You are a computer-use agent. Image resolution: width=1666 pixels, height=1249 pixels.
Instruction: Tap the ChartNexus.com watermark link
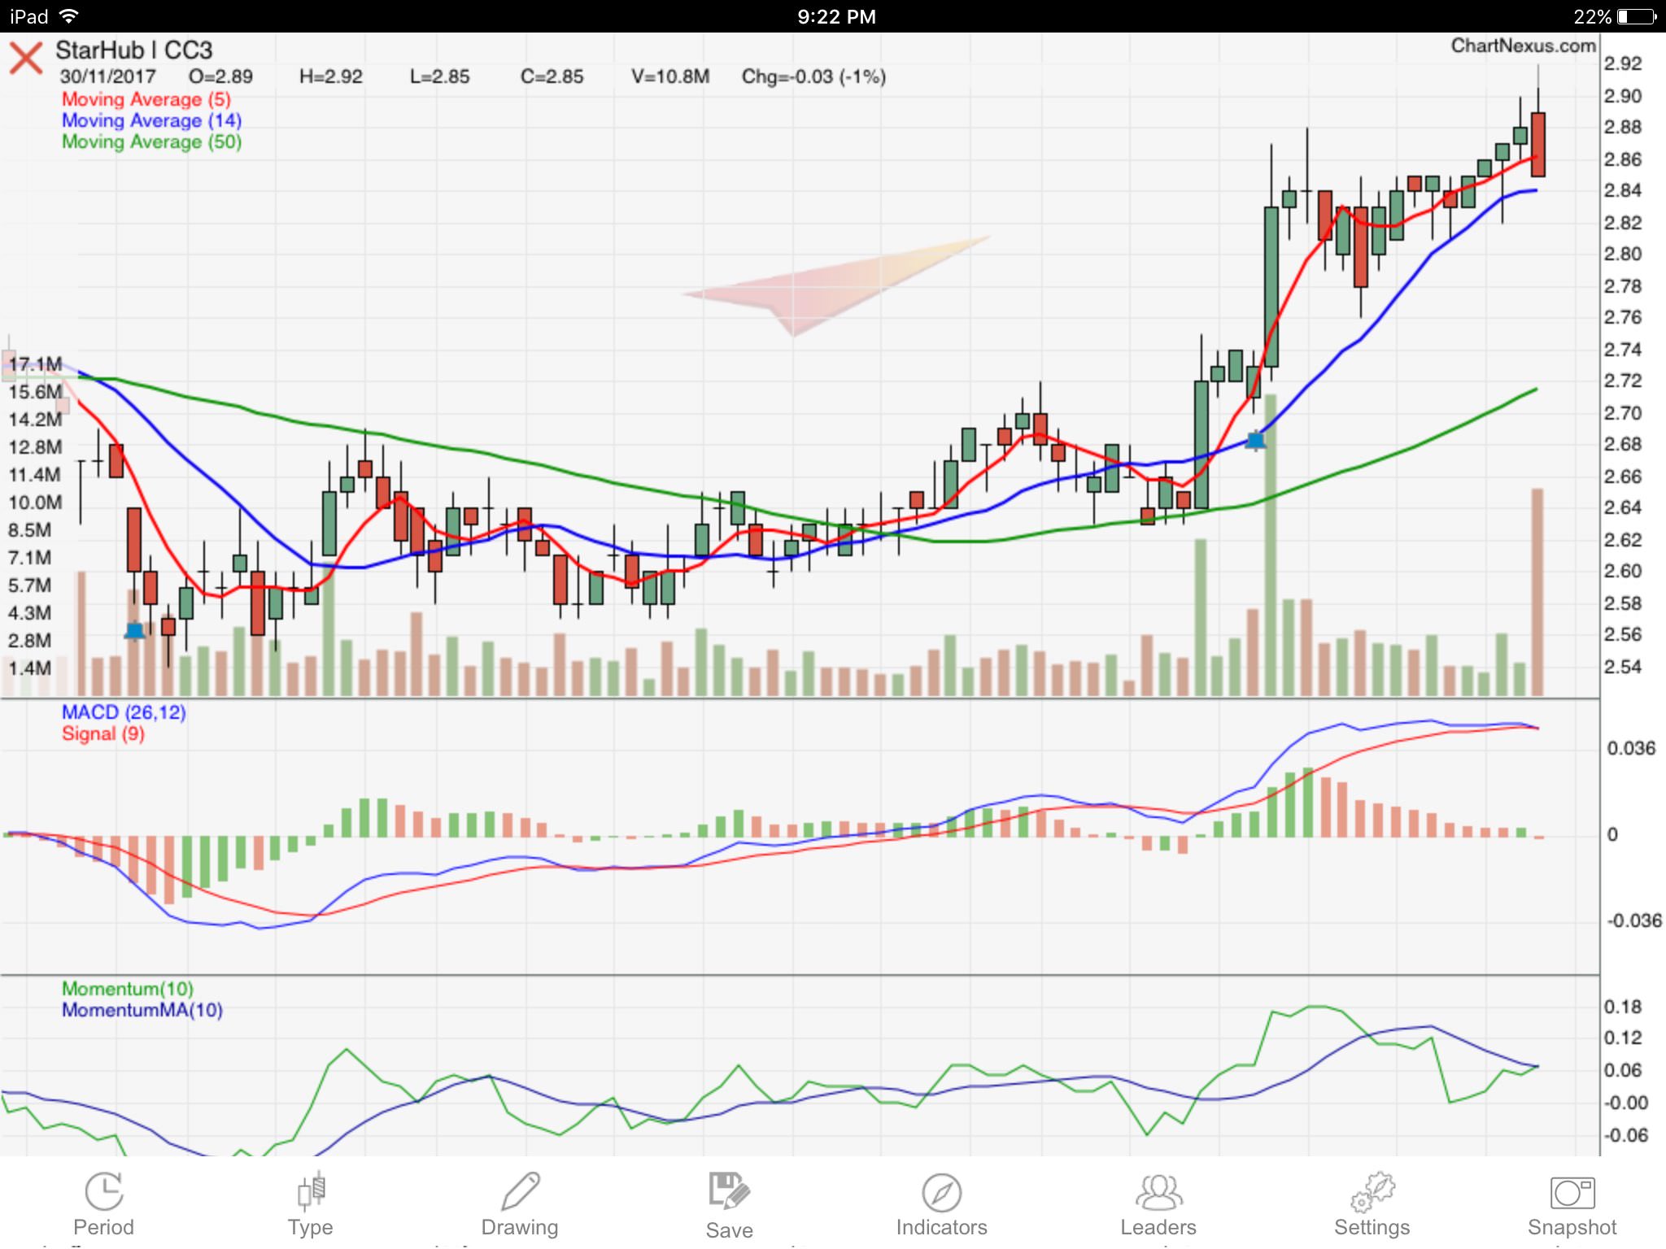pyautogui.click(x=1523, y=46)
